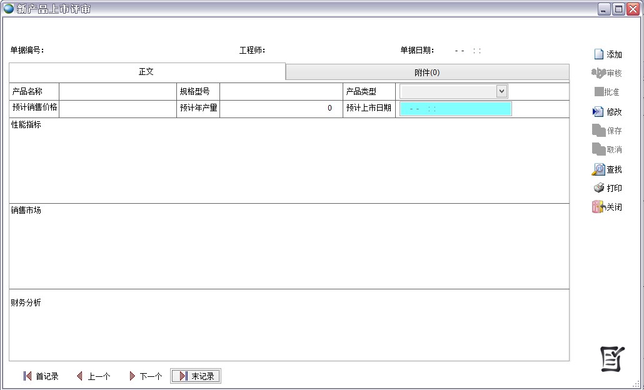Click the 打印 (Print) printer icon
The width and height of the screenshot is (644, 390).
pos(598,188)
